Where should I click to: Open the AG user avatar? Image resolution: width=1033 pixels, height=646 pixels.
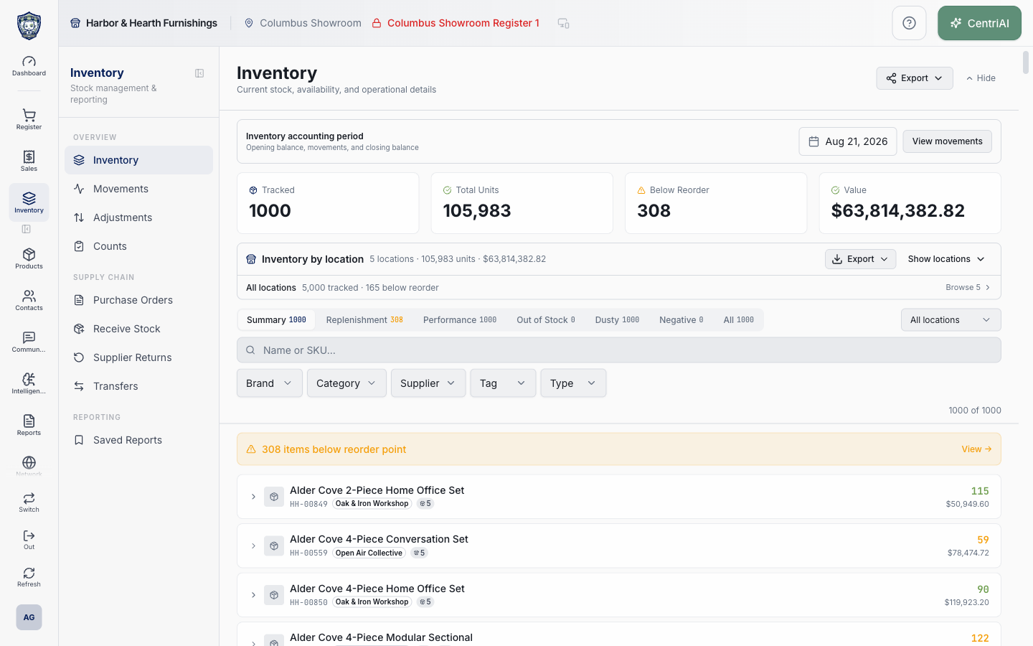pos(29,617)
